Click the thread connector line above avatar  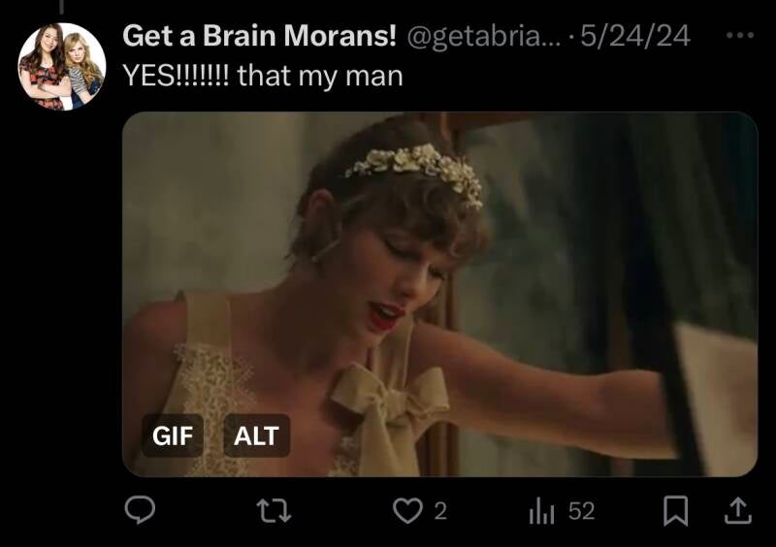click(61, 7)
